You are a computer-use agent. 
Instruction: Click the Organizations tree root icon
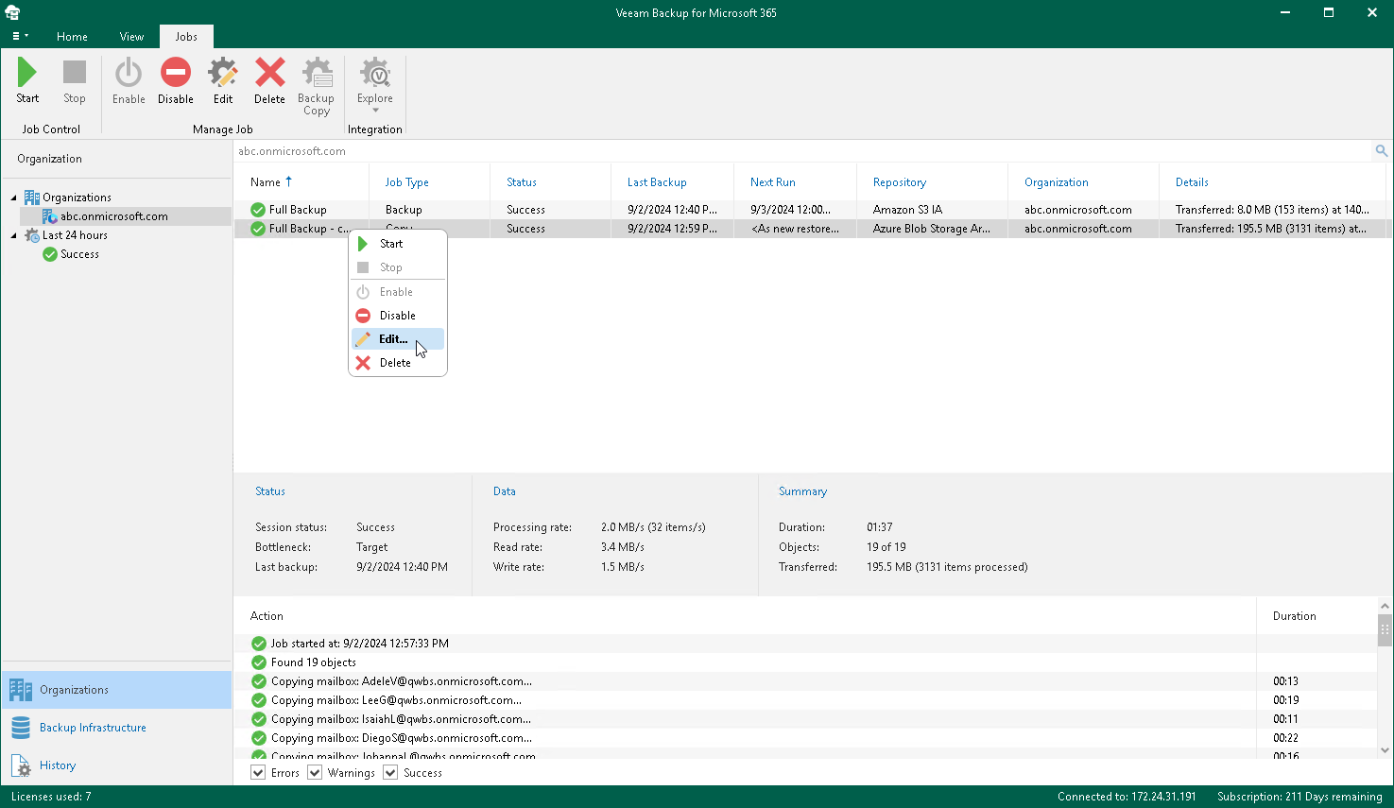(x=31, y=198)
